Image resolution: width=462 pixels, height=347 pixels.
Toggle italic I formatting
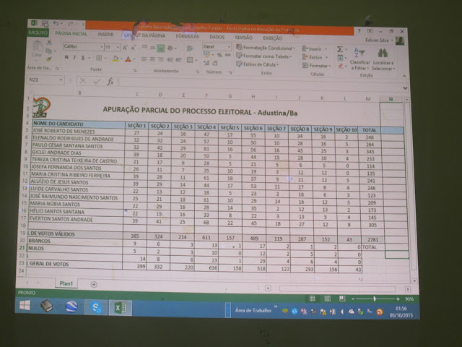[74, 58]
